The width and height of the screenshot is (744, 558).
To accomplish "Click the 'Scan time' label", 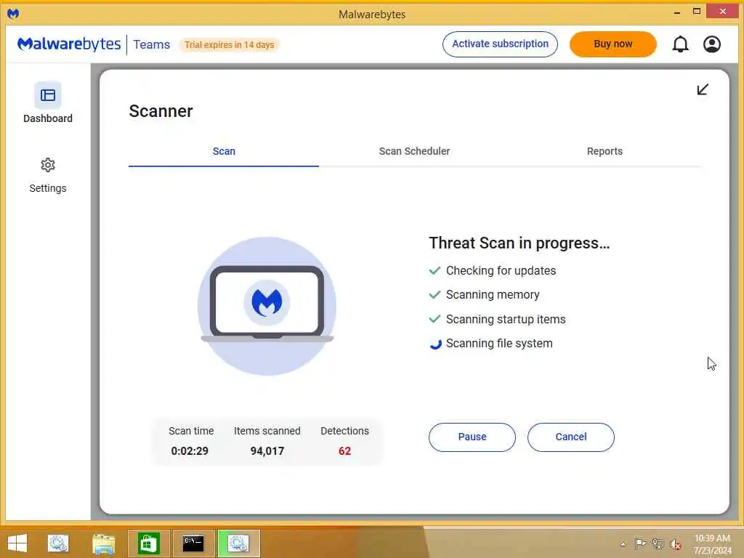I will coord(191,431).
